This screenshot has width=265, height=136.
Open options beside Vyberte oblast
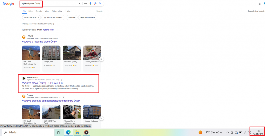pos(57,30)
